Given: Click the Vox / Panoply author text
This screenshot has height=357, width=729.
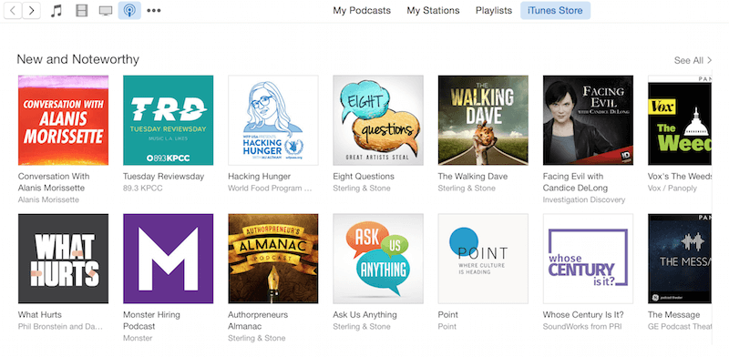Looking at the screenshot, I should pyautogui.click(x=673, y=189).
